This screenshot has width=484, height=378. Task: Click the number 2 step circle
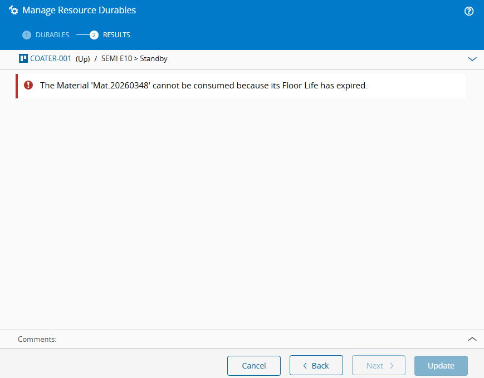94,35
